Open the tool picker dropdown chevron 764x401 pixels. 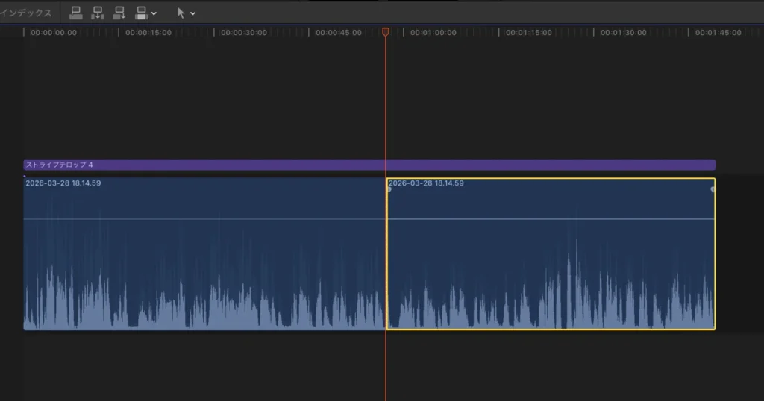pos(192,13)
